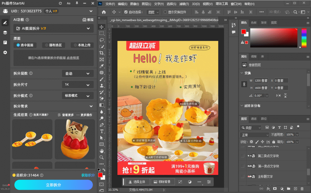Viewport: 311px width, 193px height.
Task: Click layer effects fx icon
Action: [268, 189]
